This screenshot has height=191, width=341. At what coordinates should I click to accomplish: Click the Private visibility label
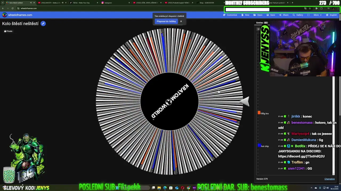(8, 31)
